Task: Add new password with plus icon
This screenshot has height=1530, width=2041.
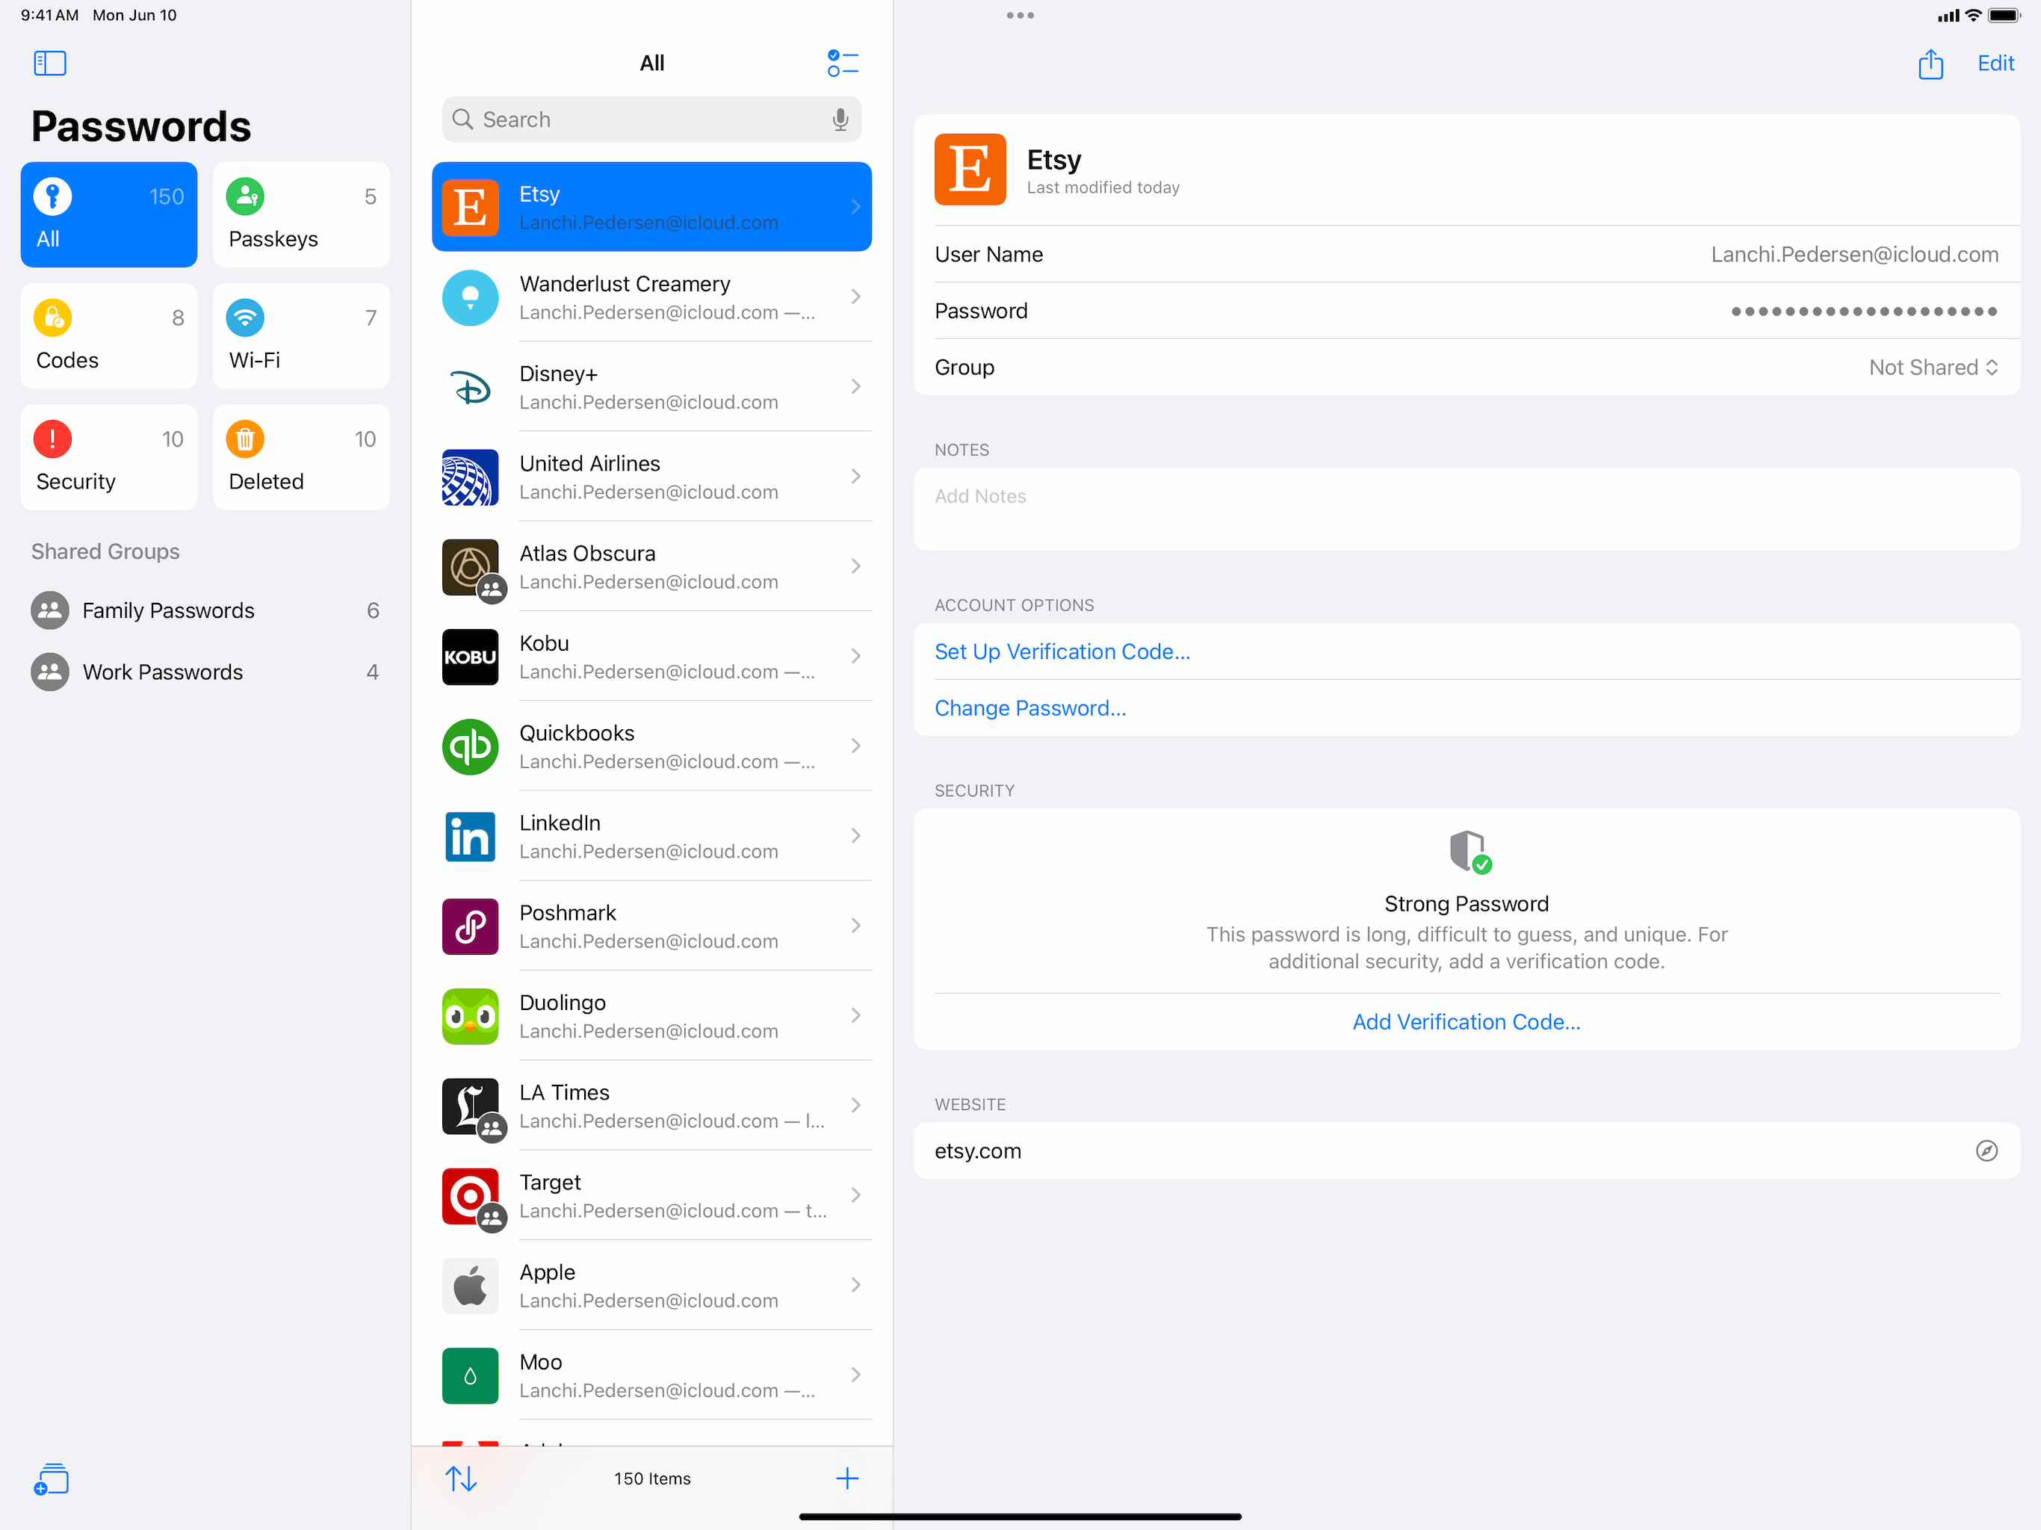Action: click(x=847, y=1478)
